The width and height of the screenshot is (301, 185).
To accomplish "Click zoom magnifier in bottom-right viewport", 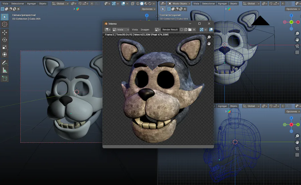I will point(297,136).
